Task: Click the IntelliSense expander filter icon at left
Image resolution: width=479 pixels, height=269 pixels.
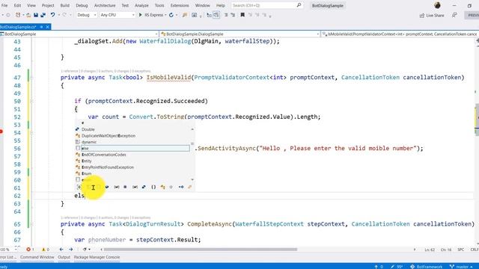Action: coord(79,187)
